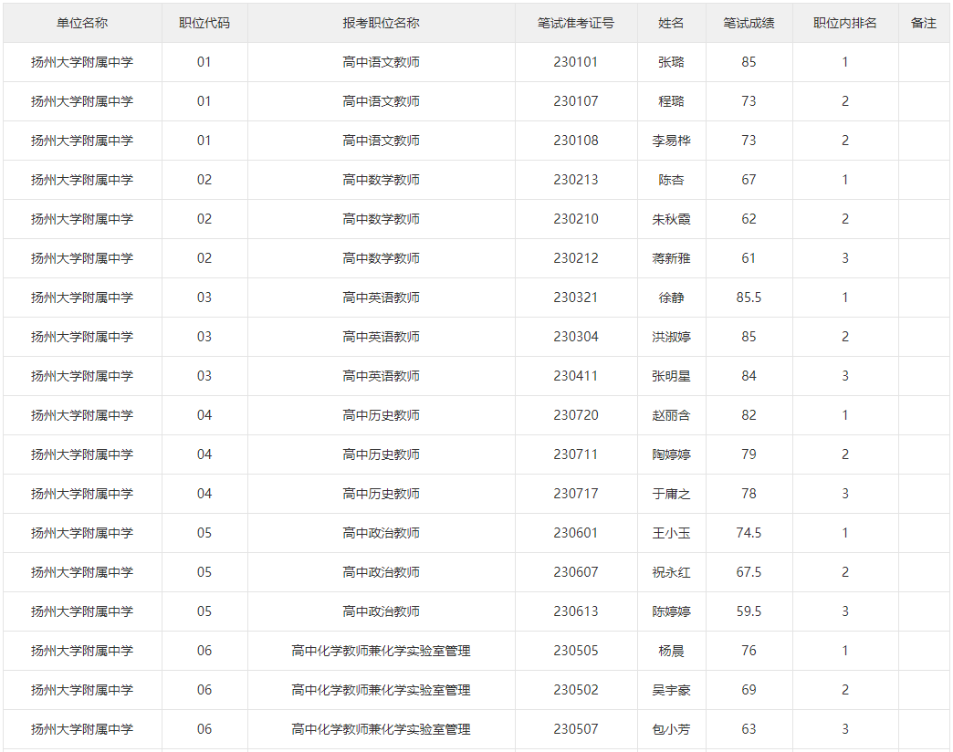953x752 pixels.
Task: Select exam number 230304
Action: click(x=576, y=337)
